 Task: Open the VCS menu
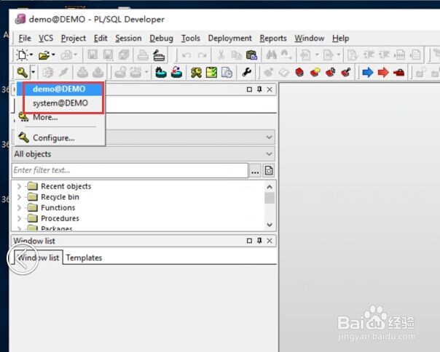click(46, 38)
